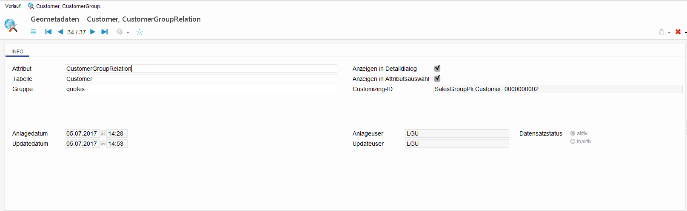Click the star favorite icon

(x=140, y=32)
